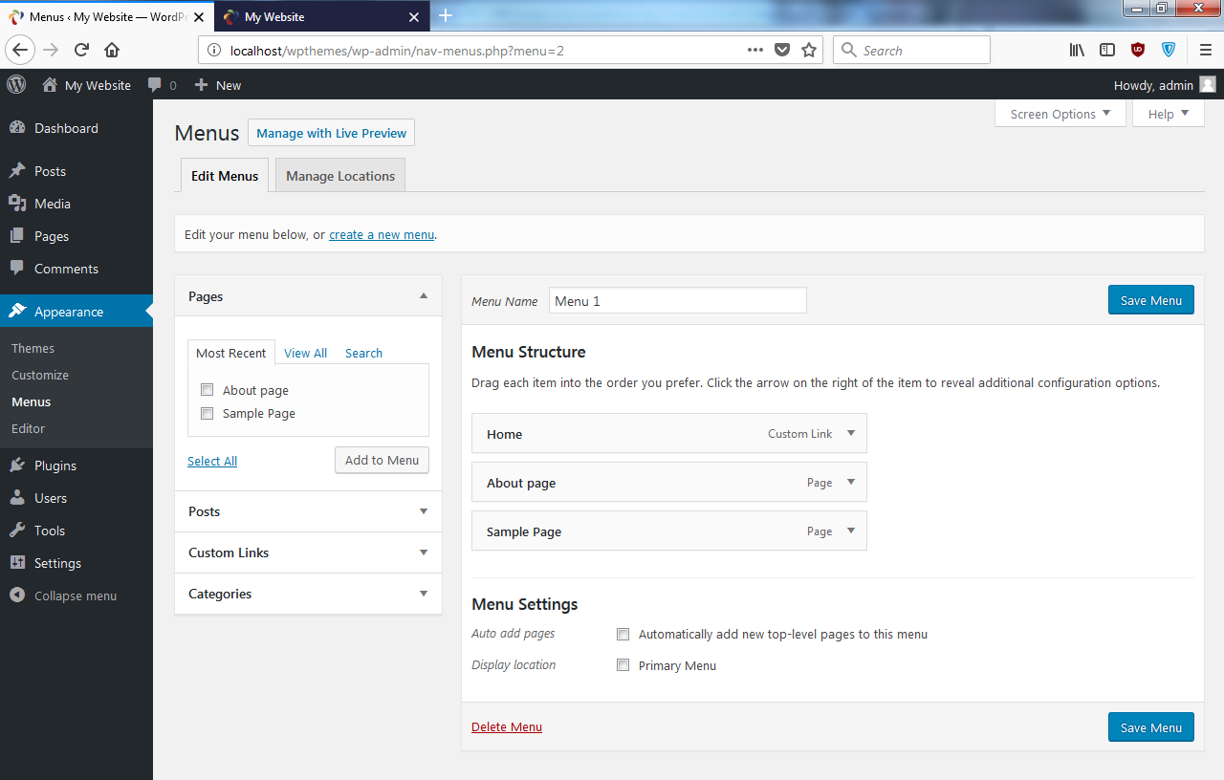Expand the Categories accordion panel

point(424,594)
